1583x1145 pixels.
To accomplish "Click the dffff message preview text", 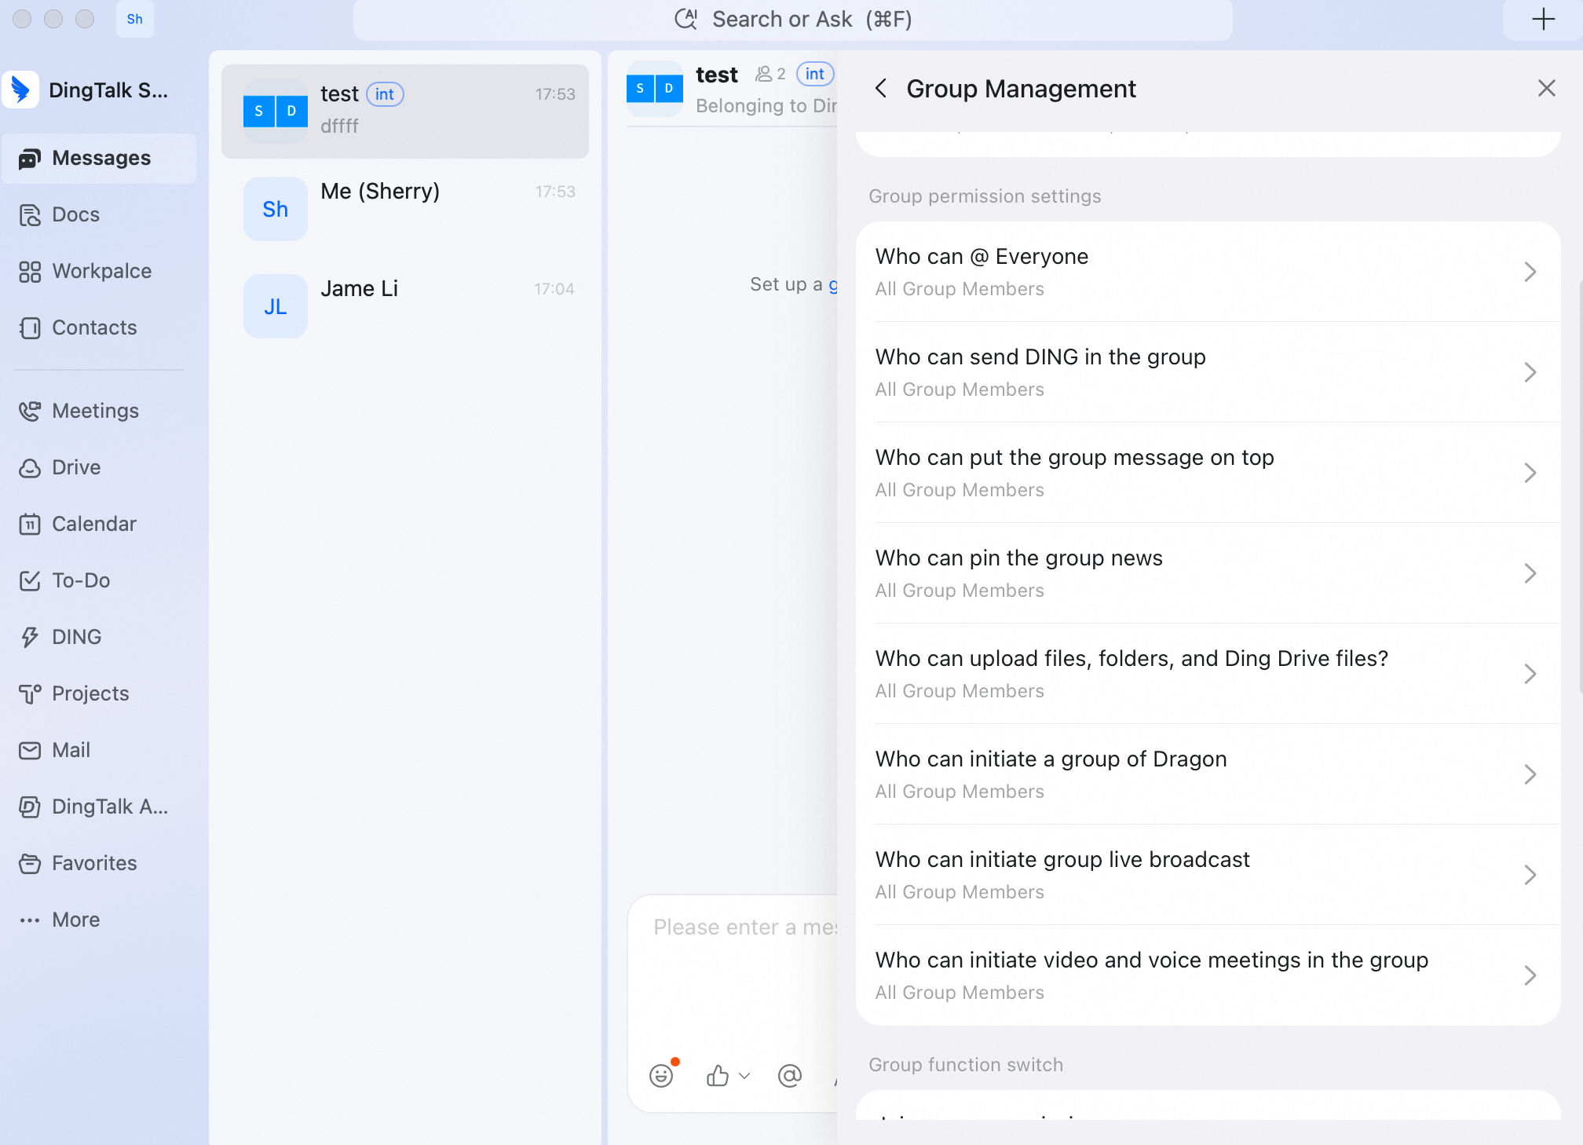I will pos(339,126).
